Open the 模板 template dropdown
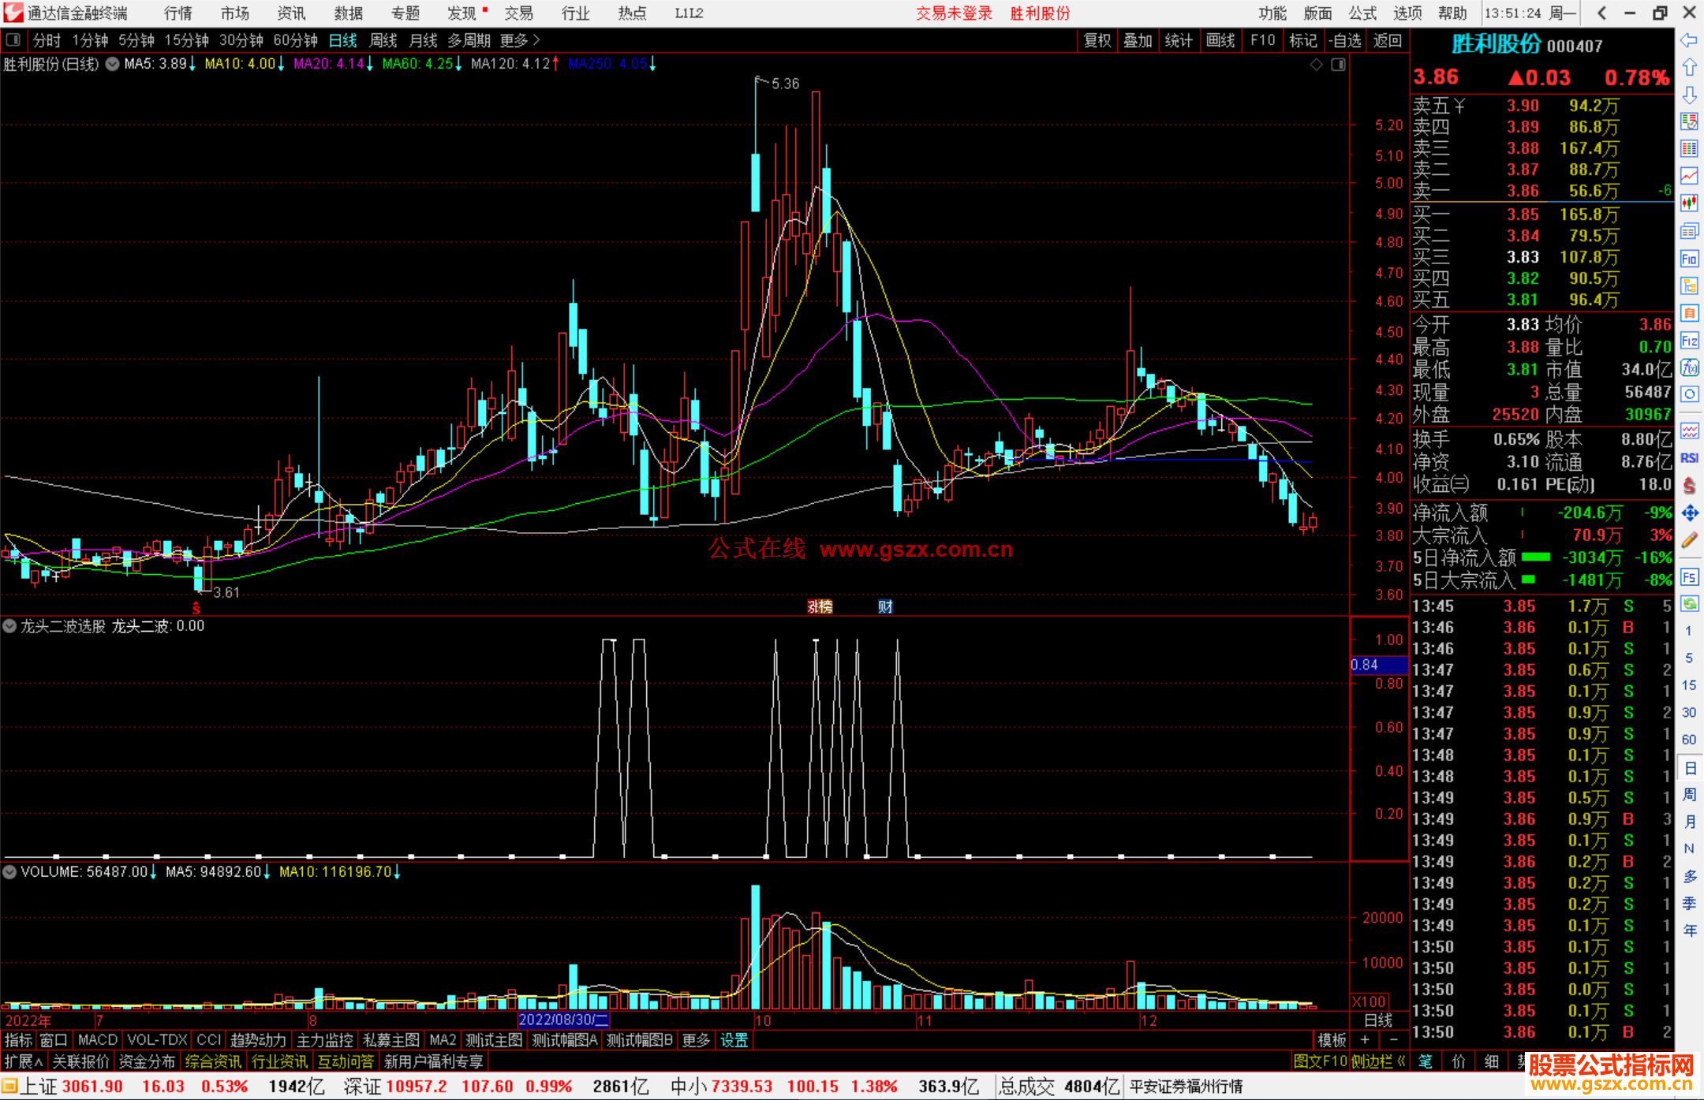The width and height of the screenshot is (1704, 1100). tap(1332, 1040)
